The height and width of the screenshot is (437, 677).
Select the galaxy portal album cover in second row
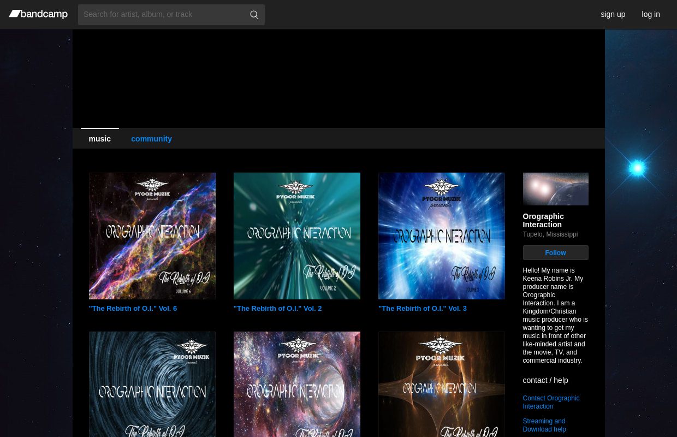296,385
